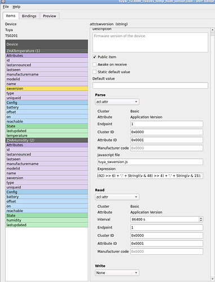Select modelid under ZHATemperature

[x=47, y=79]
